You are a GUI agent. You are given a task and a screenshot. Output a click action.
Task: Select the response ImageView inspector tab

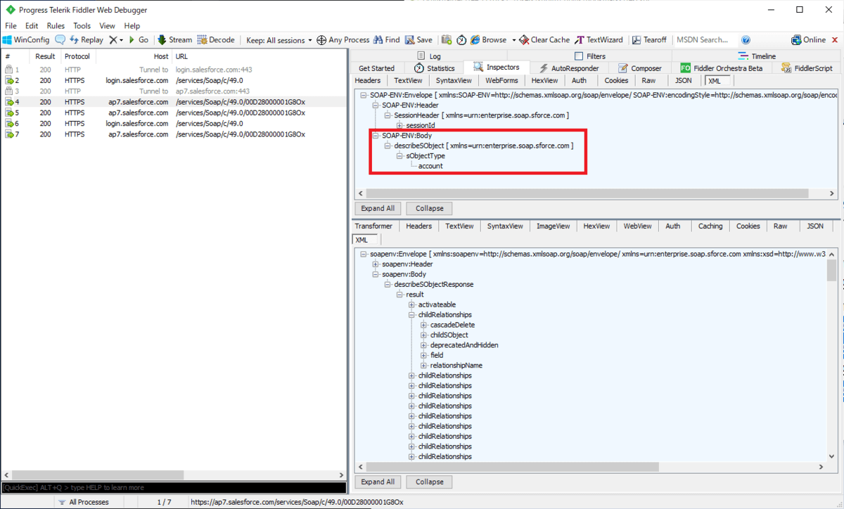pyautogui.click(x=553, y=226)
